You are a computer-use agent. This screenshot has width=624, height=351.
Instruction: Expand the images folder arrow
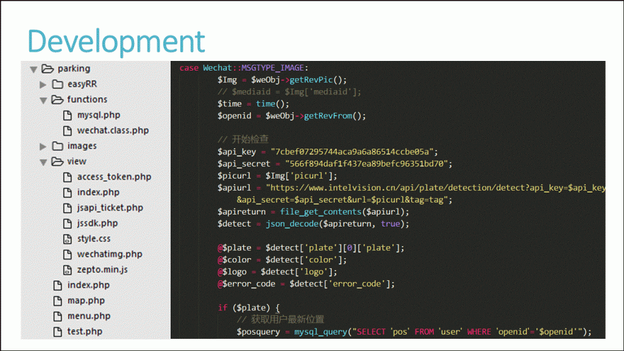coord(43,146)
